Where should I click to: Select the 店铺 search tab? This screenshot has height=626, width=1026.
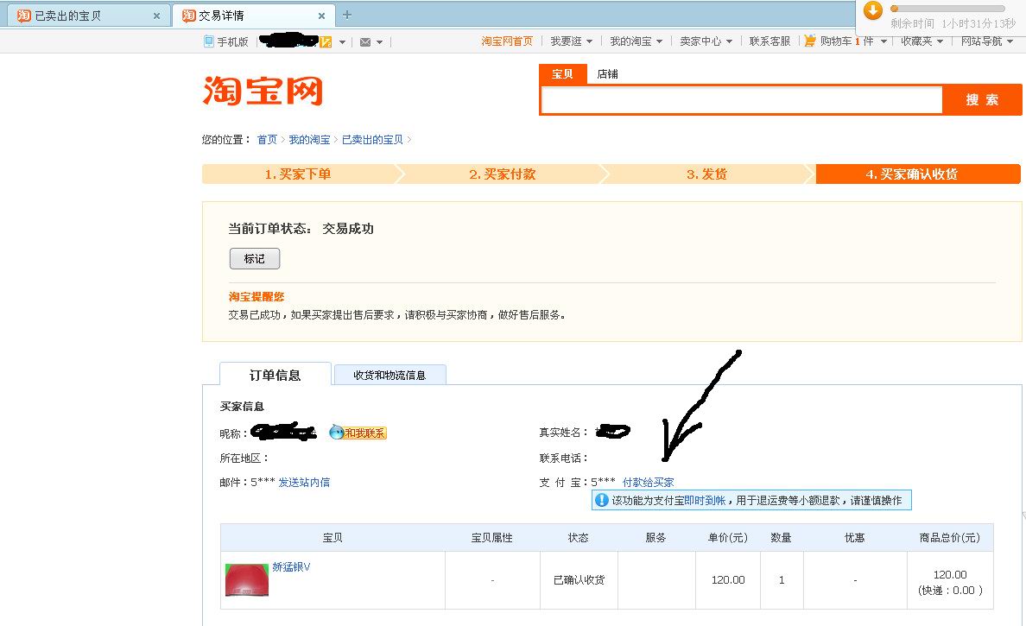coord(607,74)
